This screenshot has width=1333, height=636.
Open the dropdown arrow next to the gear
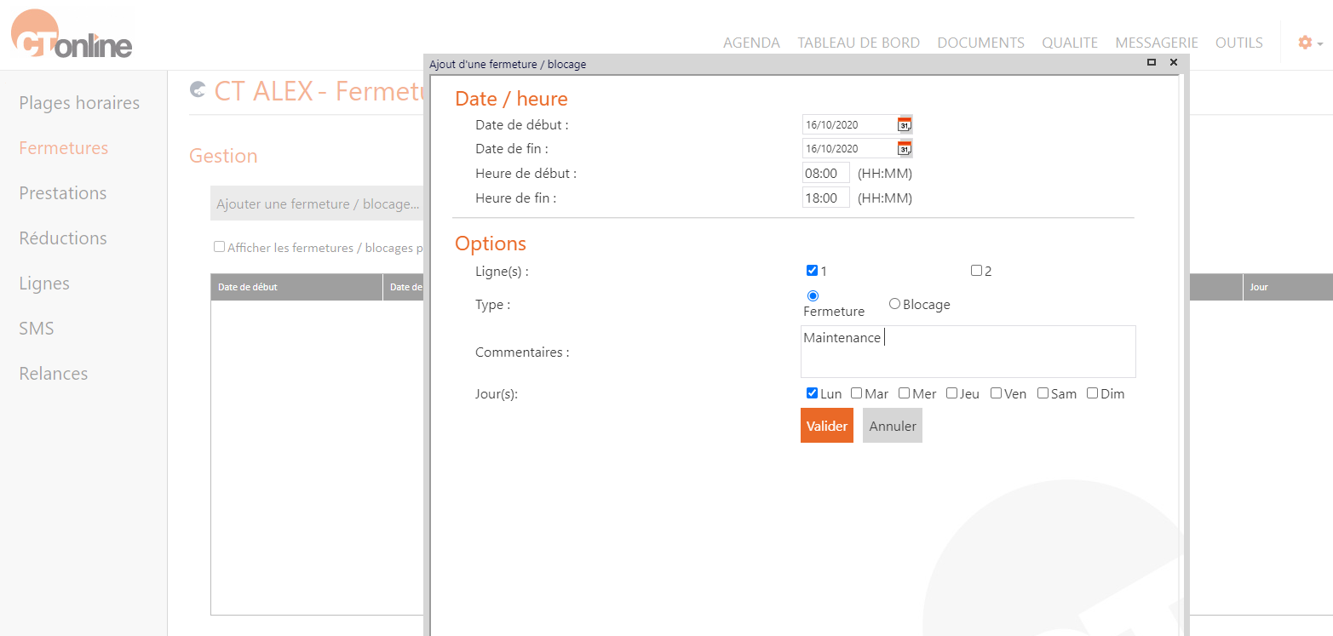tap(1319, 43)
